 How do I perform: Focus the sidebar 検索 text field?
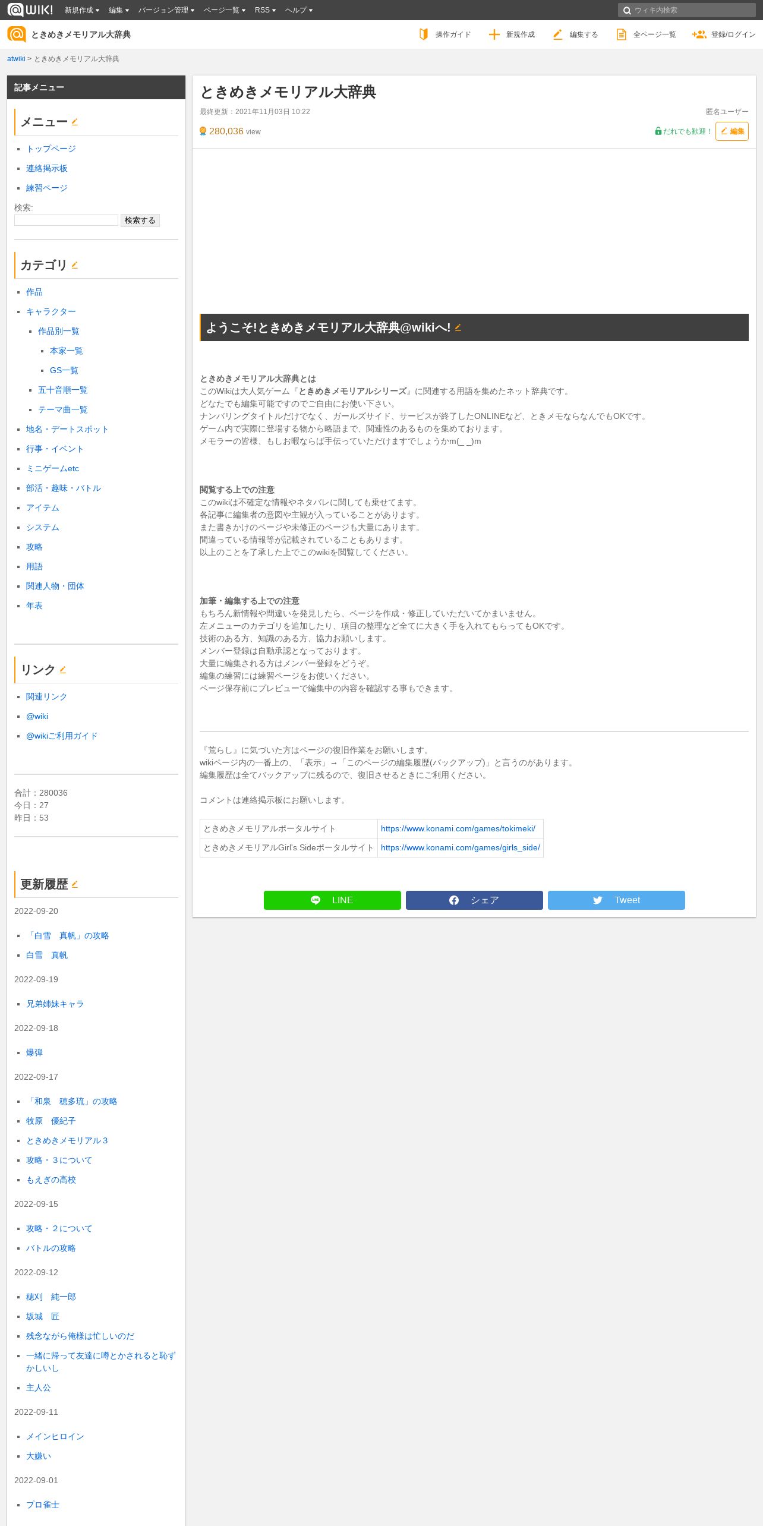pyautogui.click(x=66, y=220)
